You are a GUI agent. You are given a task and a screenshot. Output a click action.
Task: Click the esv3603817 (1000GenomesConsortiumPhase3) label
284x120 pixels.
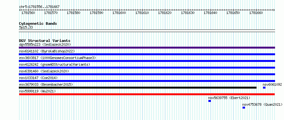(57, 58)
